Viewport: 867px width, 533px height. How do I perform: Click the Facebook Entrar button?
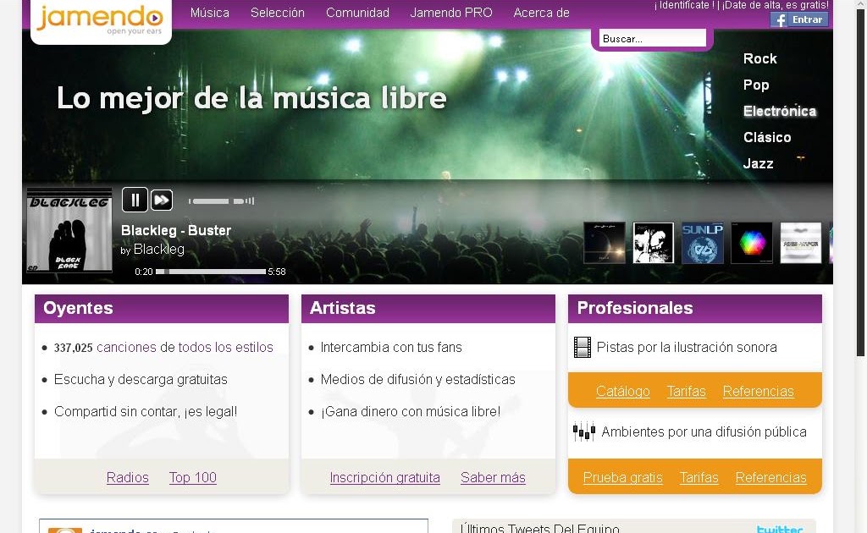[x=799, y=20]
